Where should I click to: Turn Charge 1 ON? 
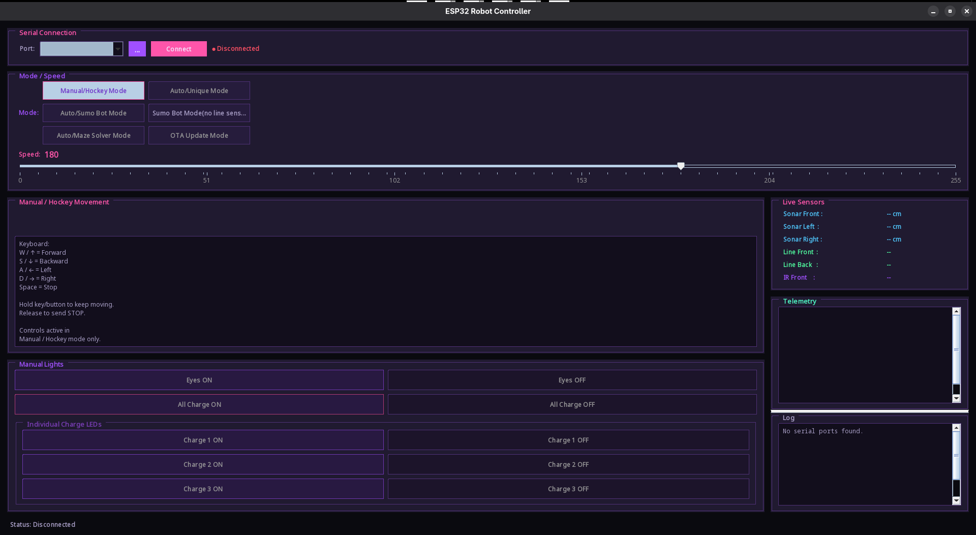(203, 440)
